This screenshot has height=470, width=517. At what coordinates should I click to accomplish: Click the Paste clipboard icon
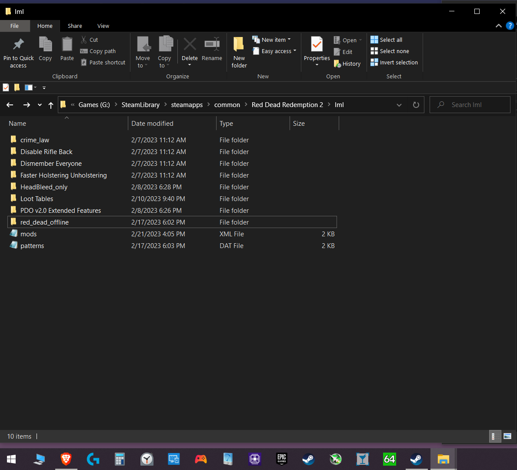(x=67, y=44)
